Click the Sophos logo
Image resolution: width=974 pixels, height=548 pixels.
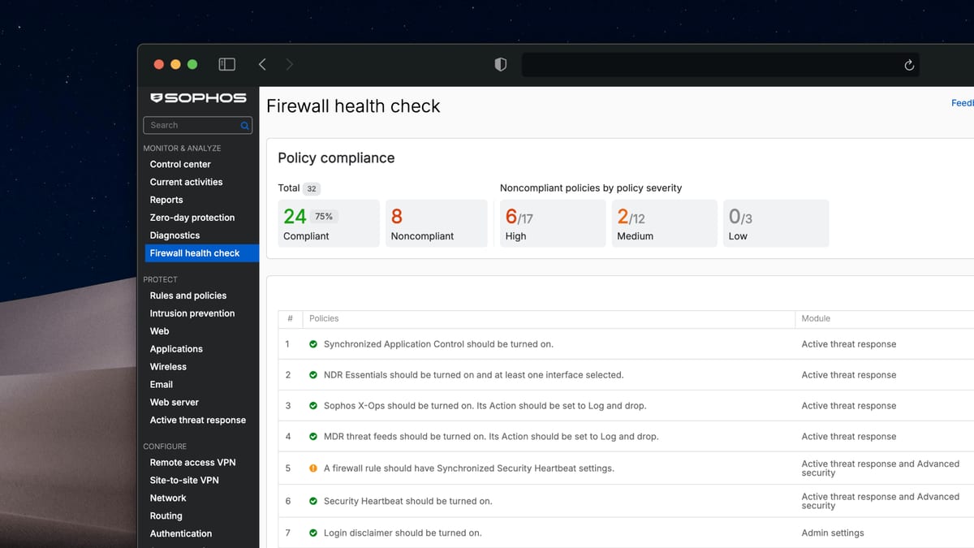[x=199, y=97]
